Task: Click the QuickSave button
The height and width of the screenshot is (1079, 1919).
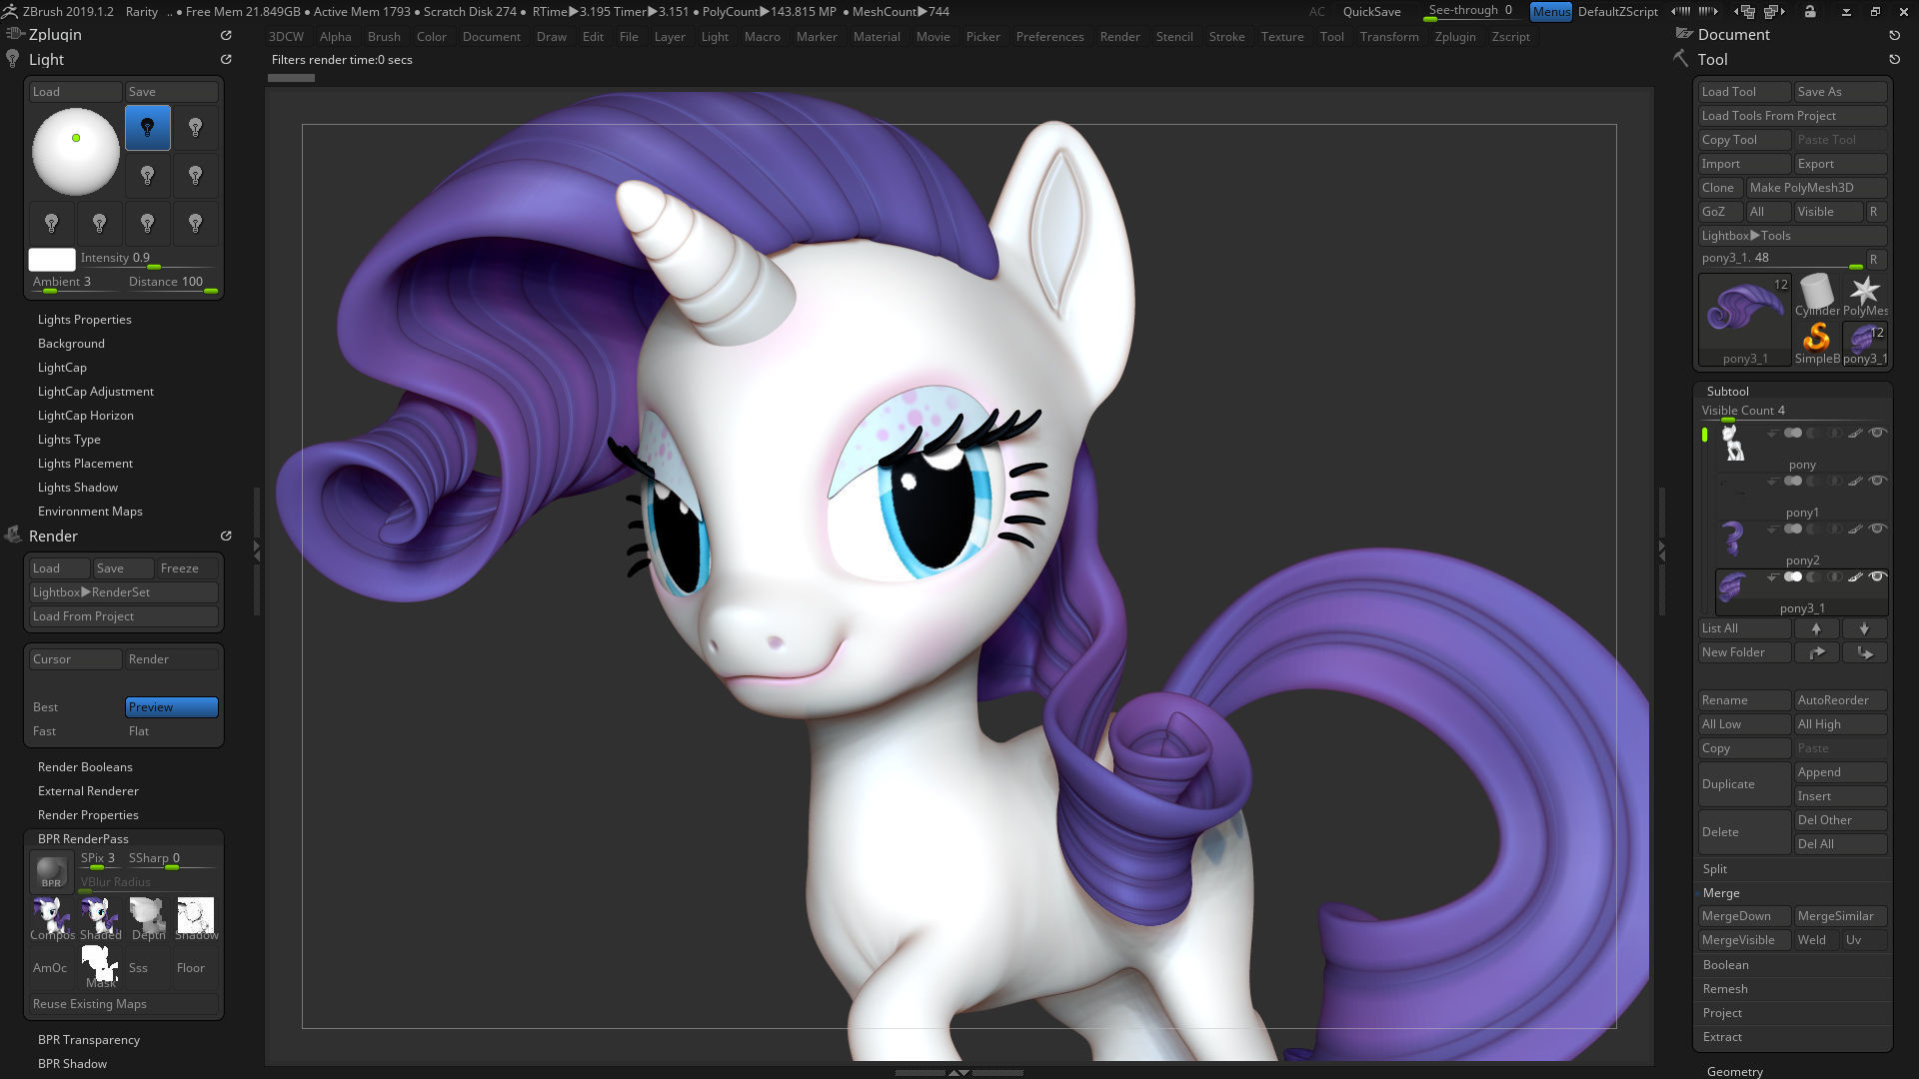Action: click(x=1371, y=11)
